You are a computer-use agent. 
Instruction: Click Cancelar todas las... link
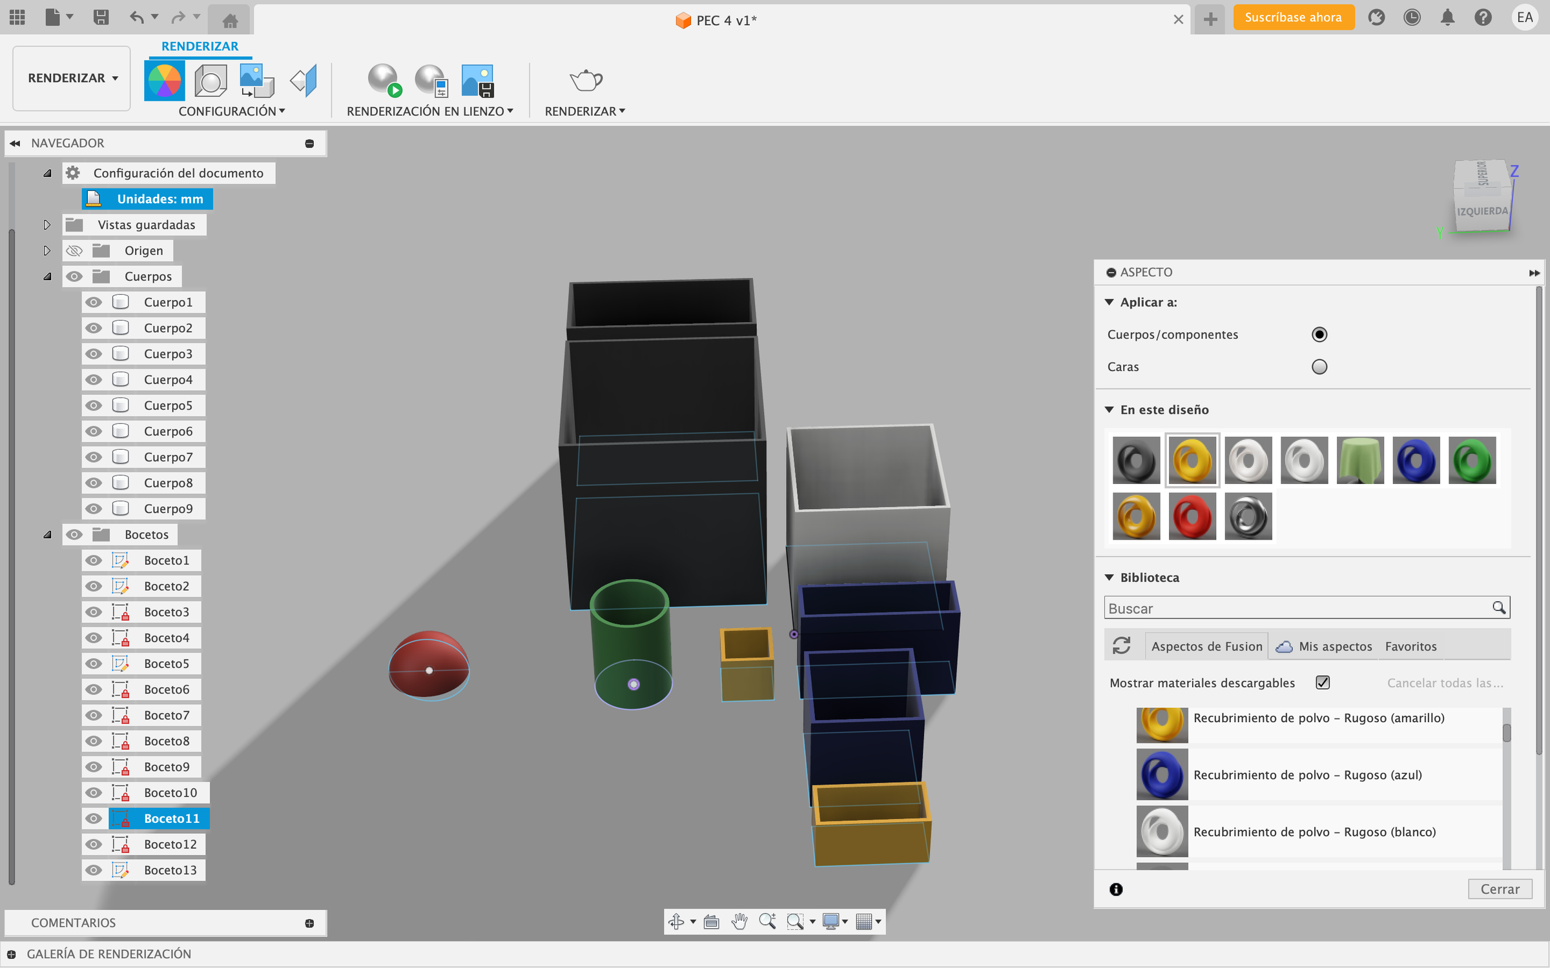coord(1445,683)
